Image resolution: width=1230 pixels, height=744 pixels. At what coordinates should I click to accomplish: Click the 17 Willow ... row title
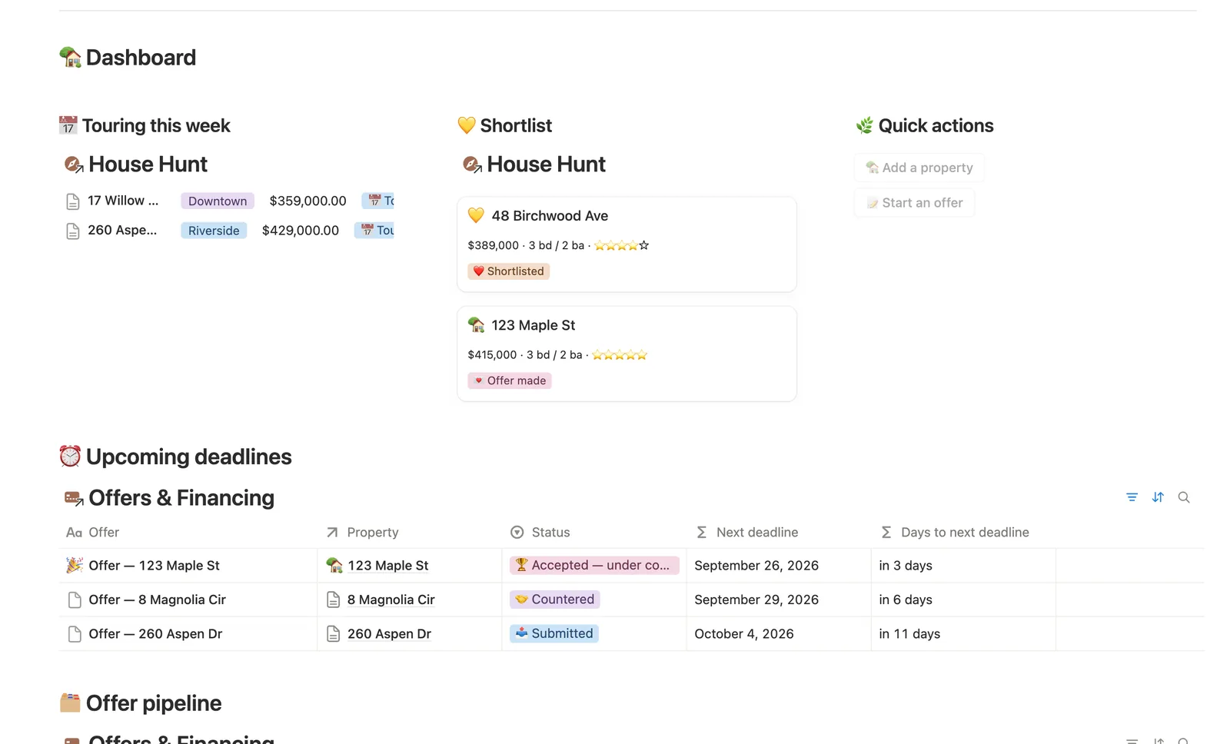tap(123, 201)
